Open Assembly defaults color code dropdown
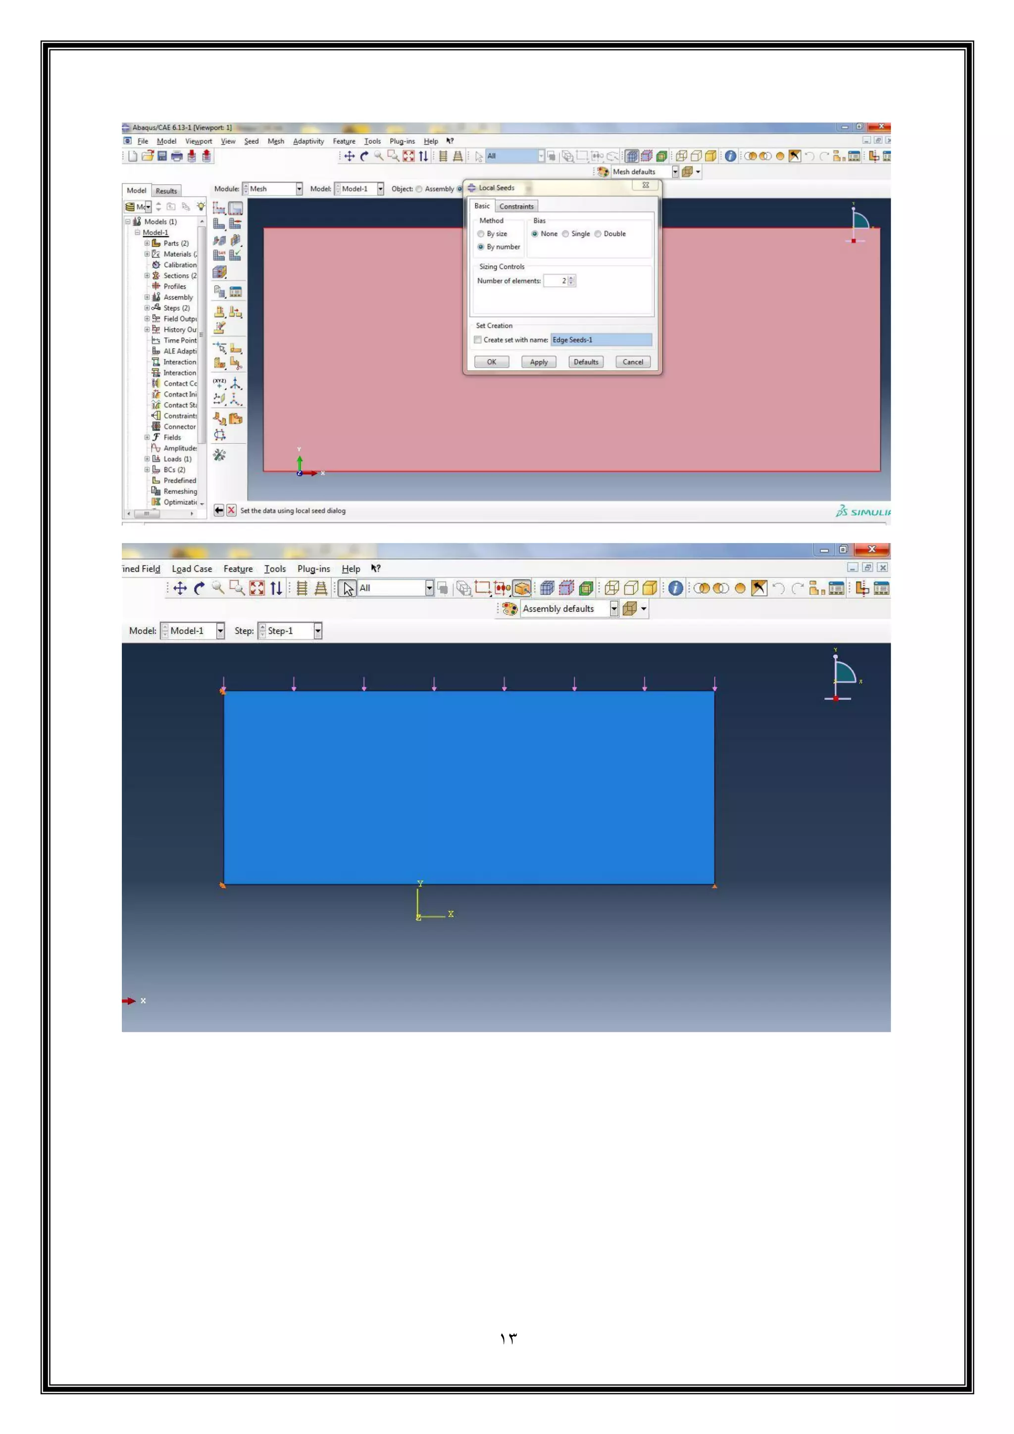Image resolution: width=1014 pixels, height=1434 pixels. coord(614,609)
